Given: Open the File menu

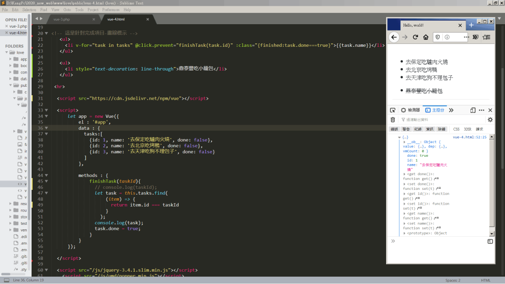Looking at the screenshot, I should tap(5, 10).
